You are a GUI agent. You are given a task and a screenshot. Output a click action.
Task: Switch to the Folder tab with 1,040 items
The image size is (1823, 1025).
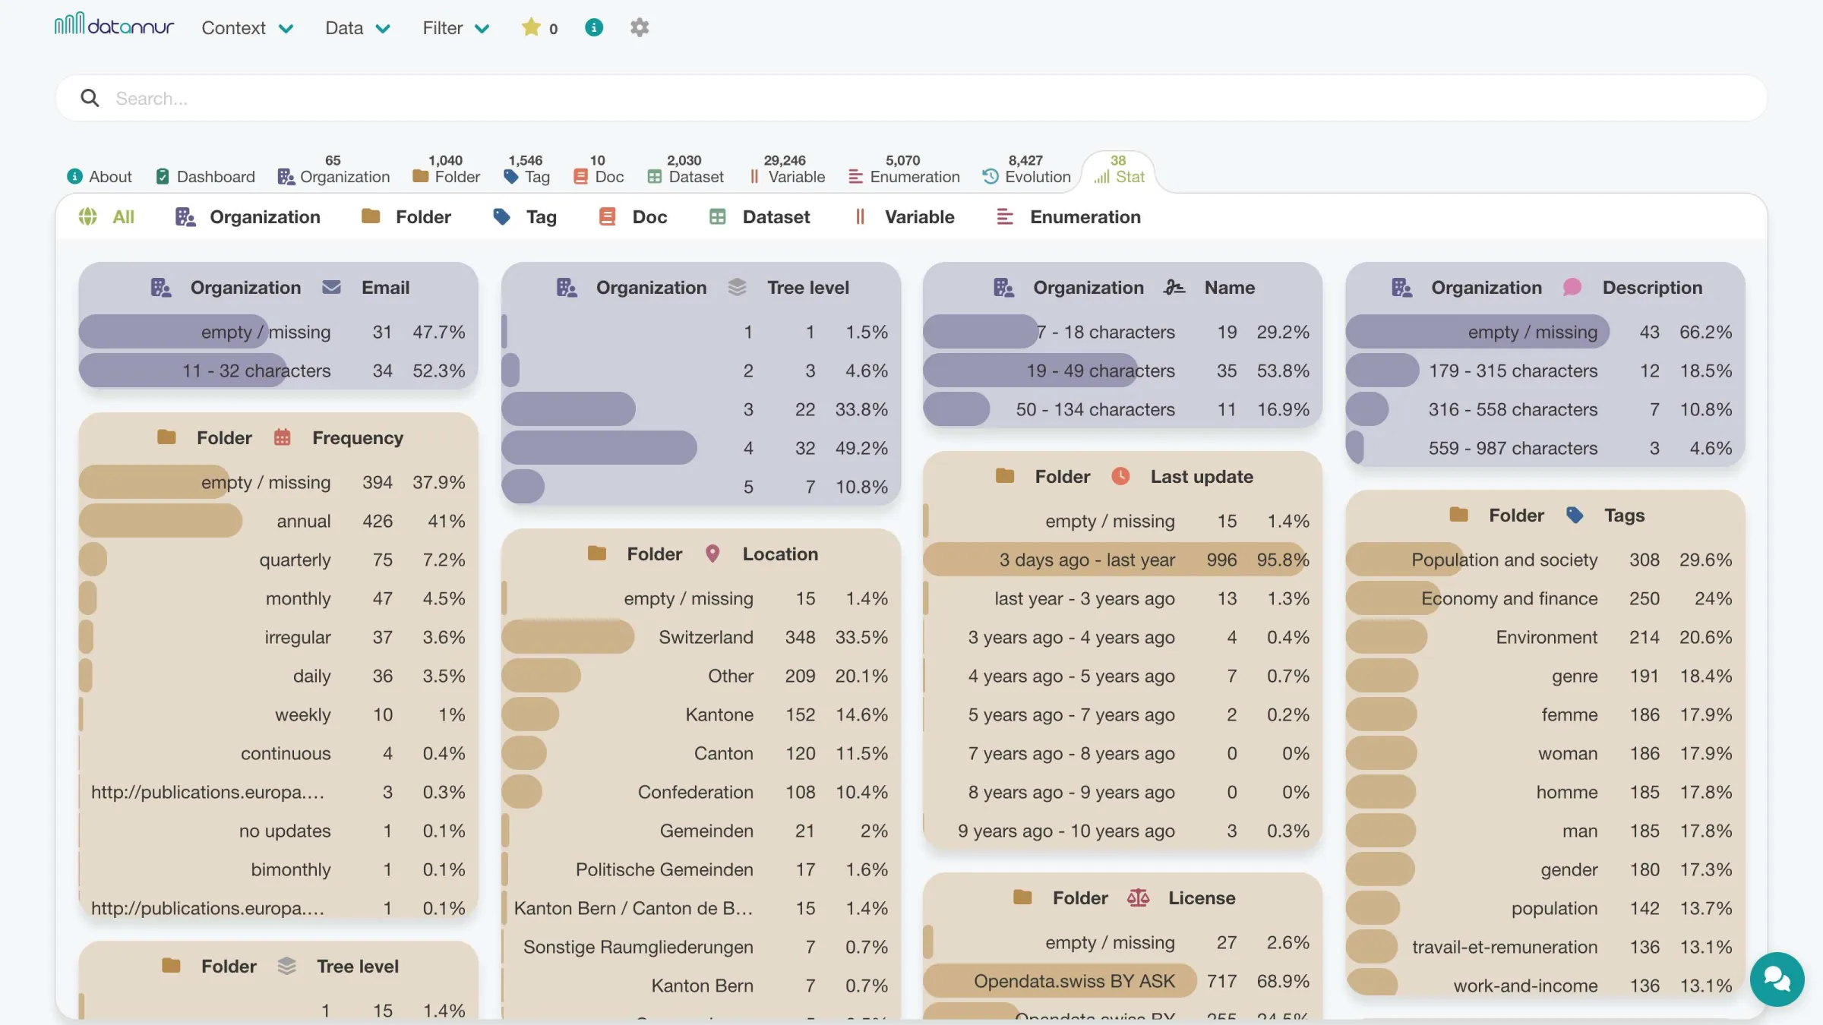point(446,171)
